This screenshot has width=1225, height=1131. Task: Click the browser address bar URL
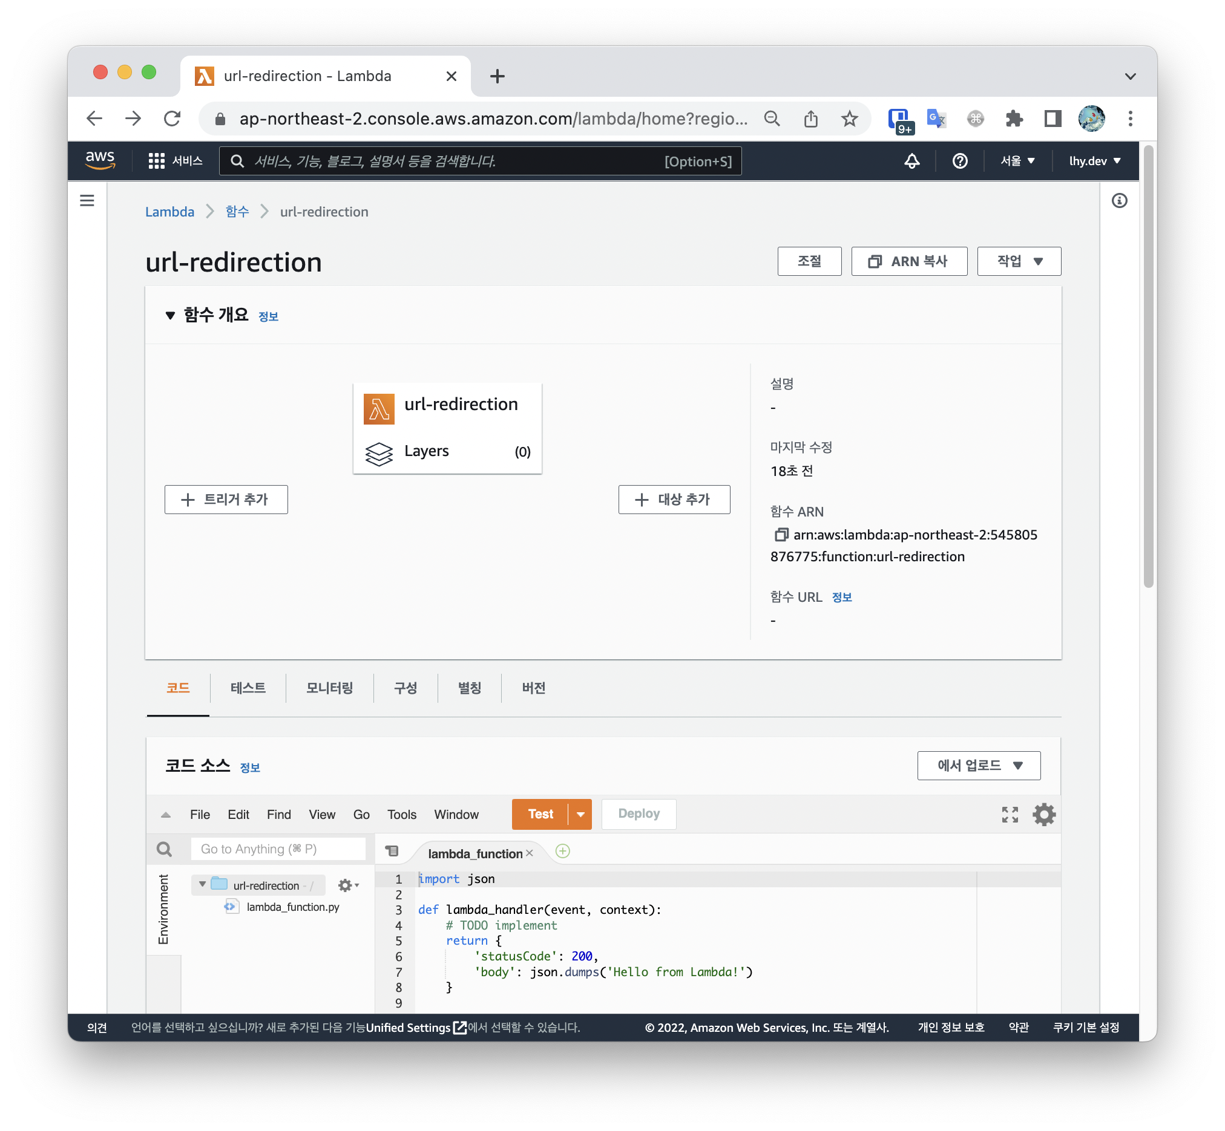coord(493,118)
